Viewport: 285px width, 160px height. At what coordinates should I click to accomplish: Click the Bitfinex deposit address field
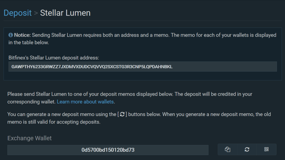pyautogui.click(x=142, y=67)
